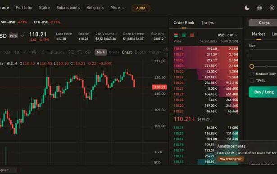This screenshot has height=174, width=277.
Task: Select the Chart tab
Action: tap(127, 52)
